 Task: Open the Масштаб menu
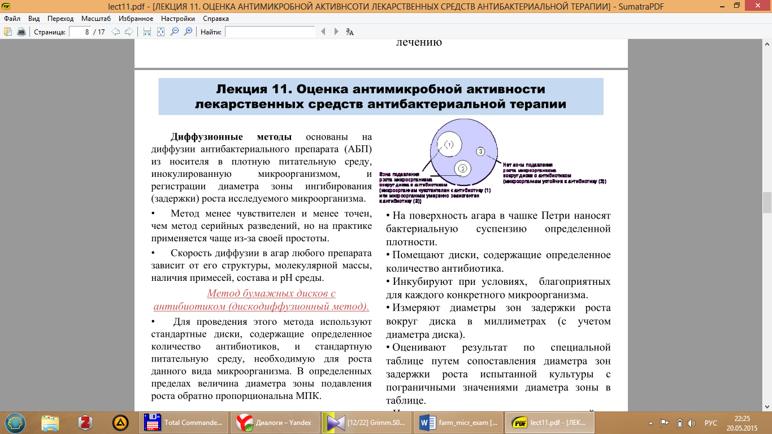click(96, 19)
